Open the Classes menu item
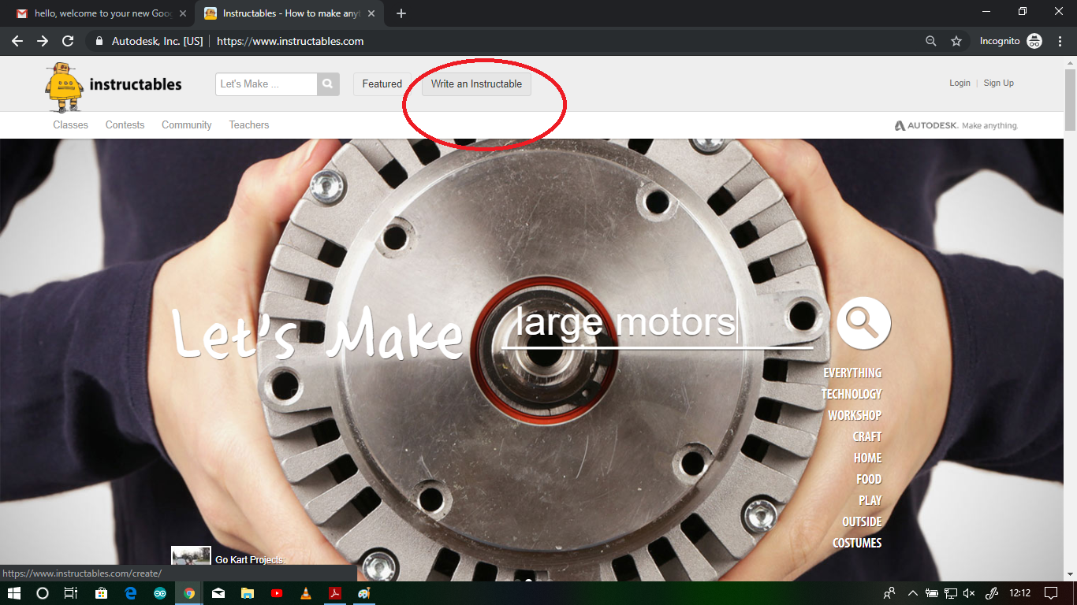The height and width of the screenshot is (605, 1077). (x=71, y=124)
